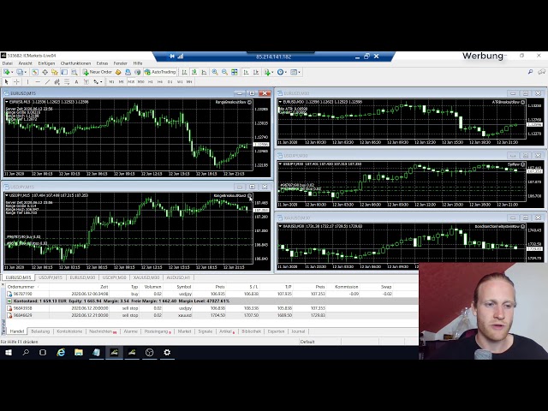Toggle the AutoTrading button
Screen dimensions: 548x411
162,72
